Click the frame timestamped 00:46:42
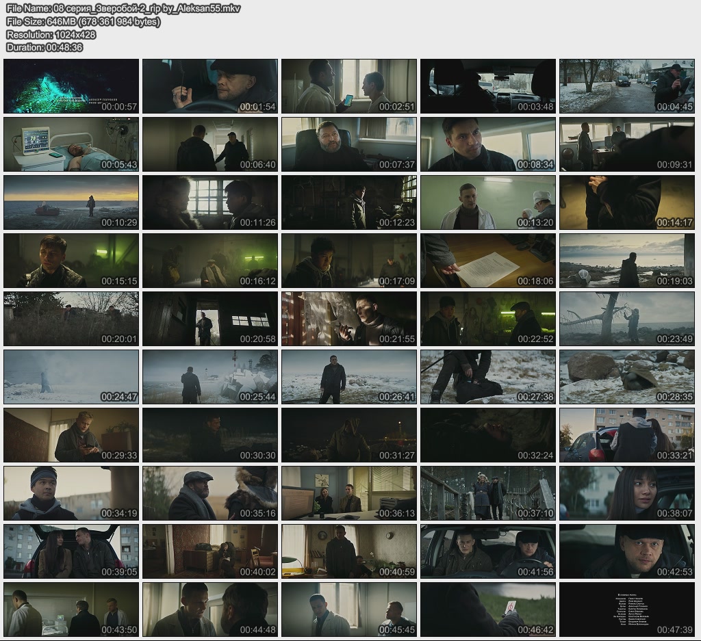 point(488,610)
